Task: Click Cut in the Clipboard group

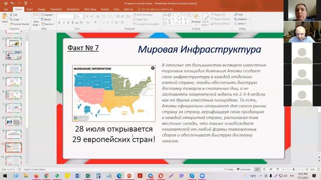Action: (x=14, y=14)
